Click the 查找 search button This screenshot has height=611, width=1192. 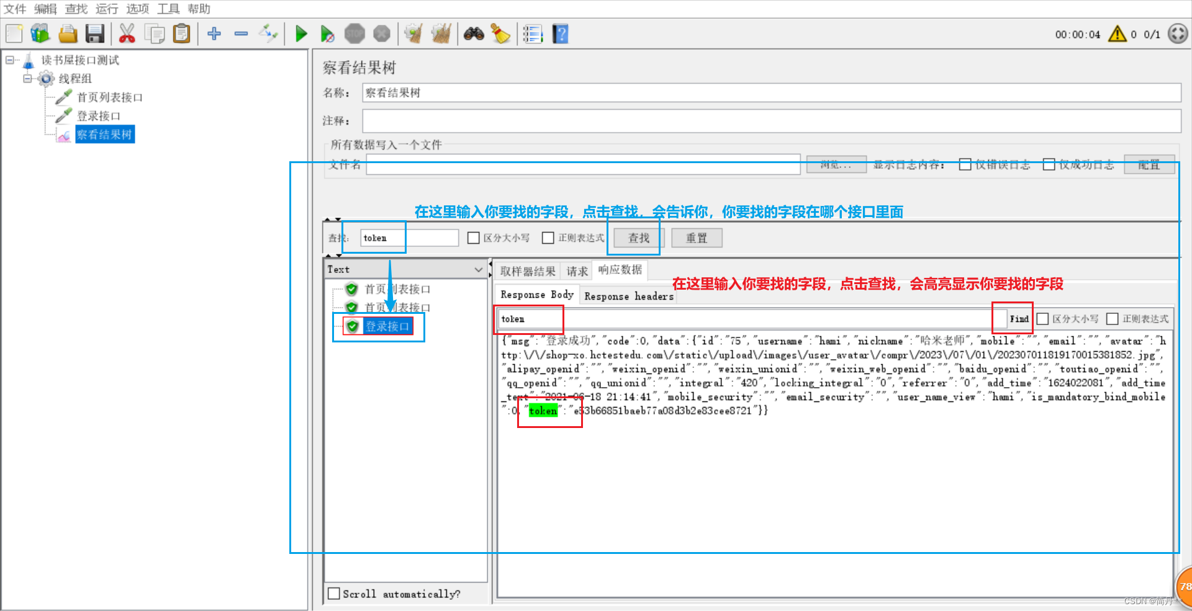click(x=639, y=238)
